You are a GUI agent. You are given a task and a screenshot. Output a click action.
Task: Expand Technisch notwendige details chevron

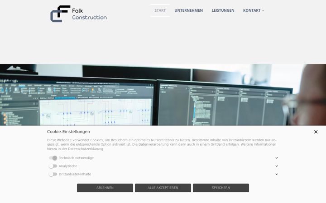click(x=277, y=158)
